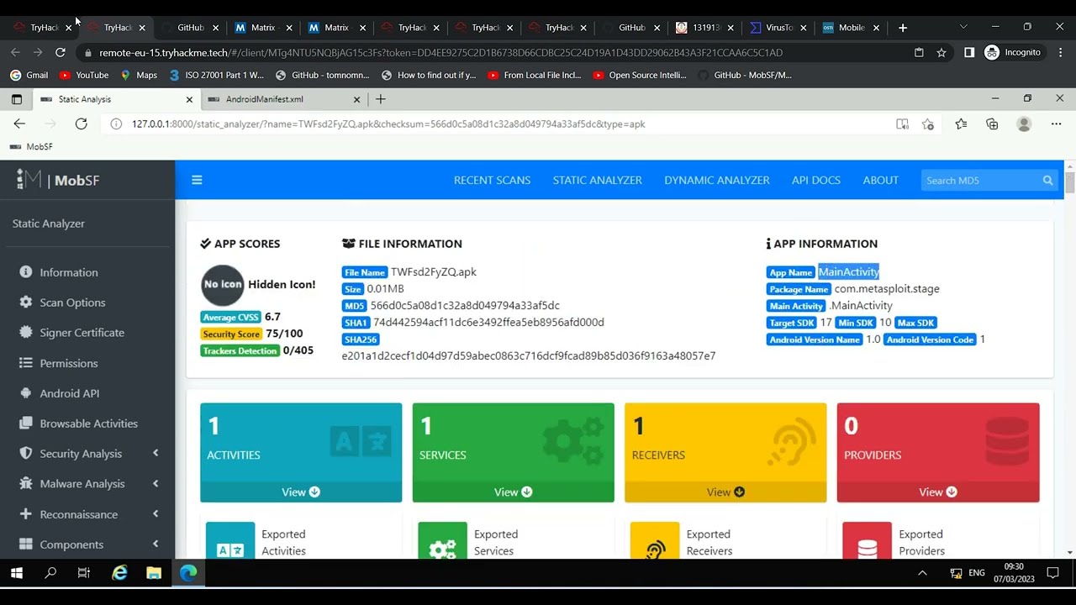This screenshot has height=605, width=1076.
Task: View the Activities list card
Action: pyautogui.click(x=301, y=492)
